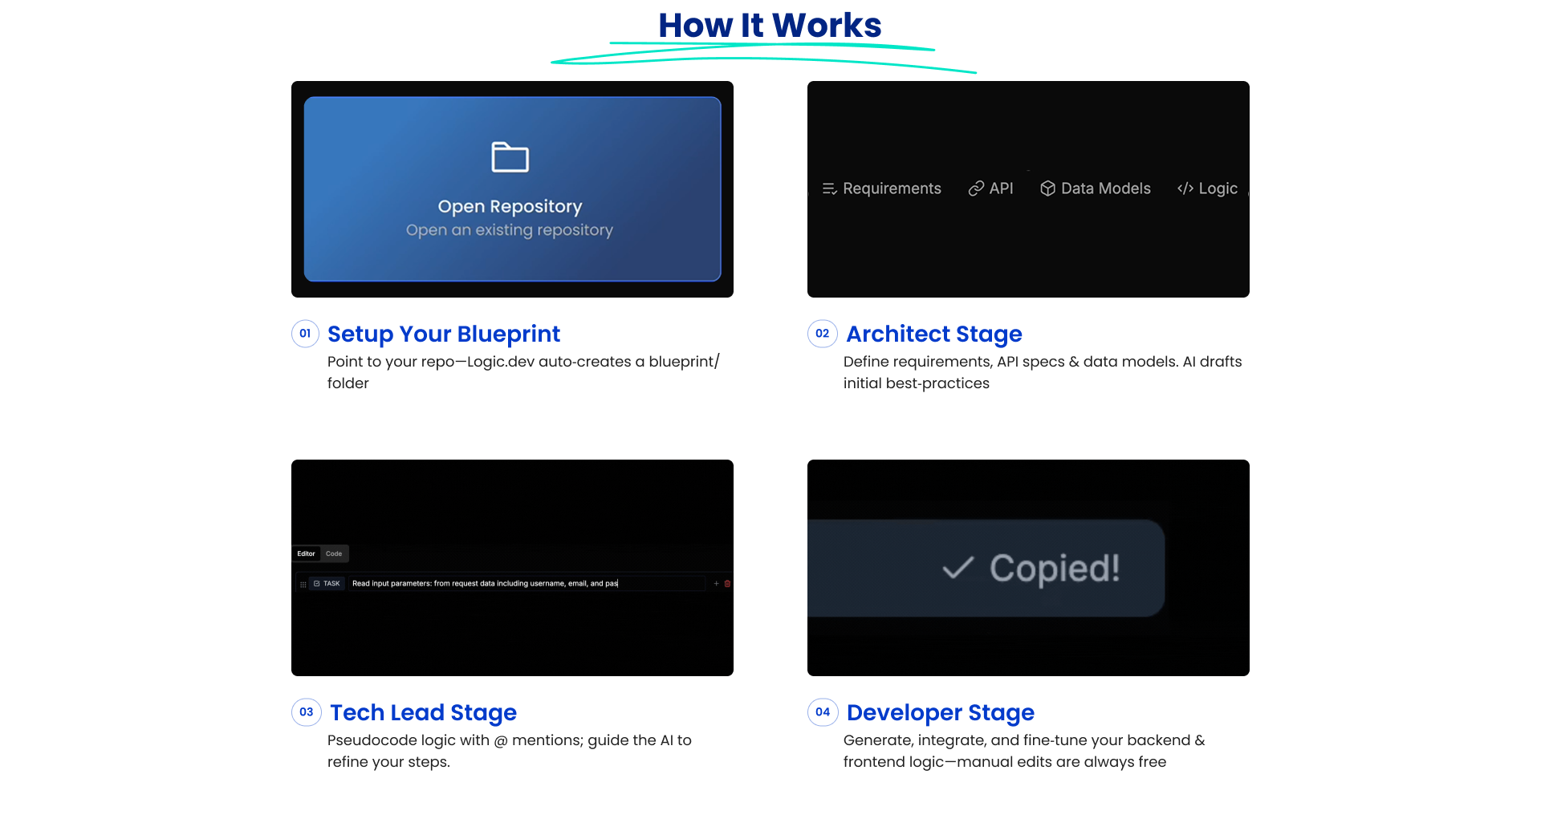The image size is (1541, 839).
Task: Click the 'Open an existing repository' subtitle
Action: [x=509, y=230]
